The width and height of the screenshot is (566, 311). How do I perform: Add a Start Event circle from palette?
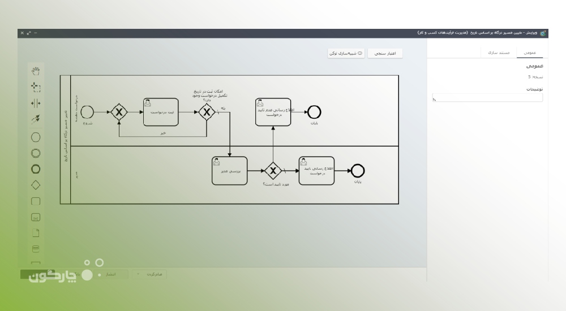tap(36, 137)
